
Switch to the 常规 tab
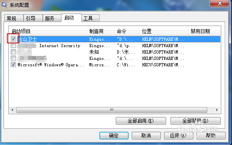pos(14,18)
